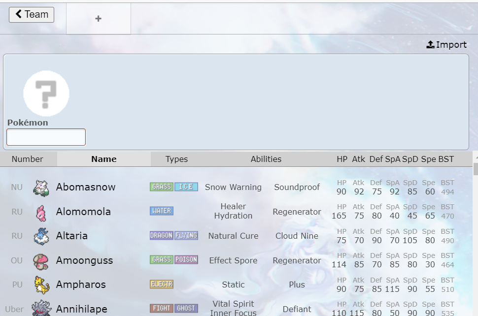Sort by Atk column header
The height and width of the screenshot is (316, 478).
(359, 159)
